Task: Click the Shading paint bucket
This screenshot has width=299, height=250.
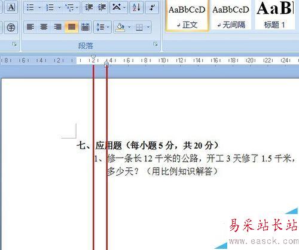Action: coord(120,27)
